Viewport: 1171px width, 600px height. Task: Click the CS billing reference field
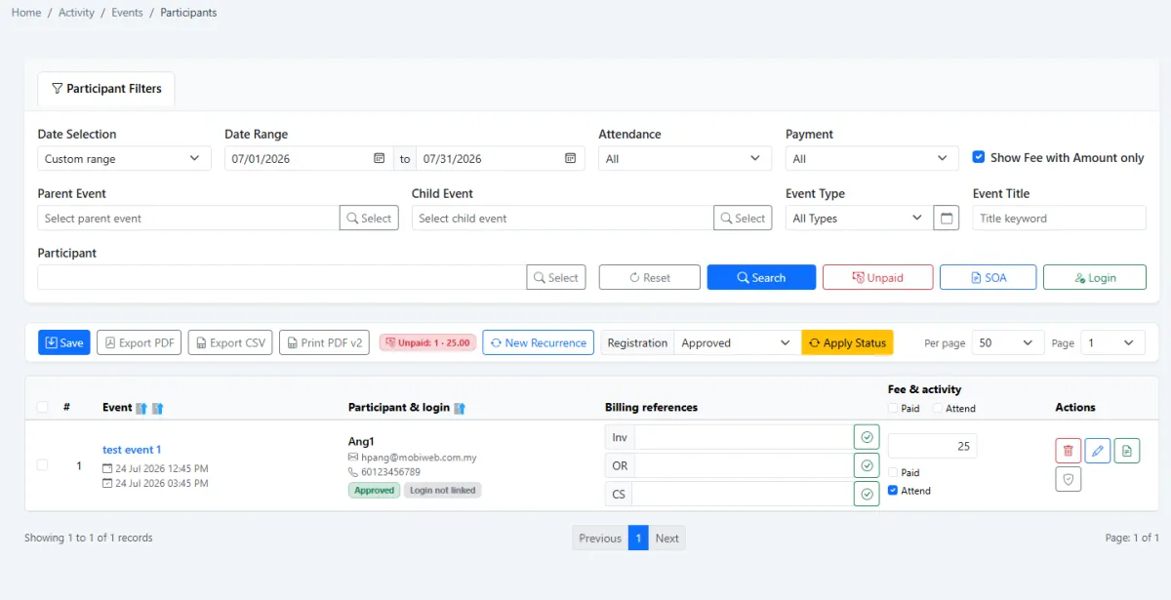coord(743,494)
